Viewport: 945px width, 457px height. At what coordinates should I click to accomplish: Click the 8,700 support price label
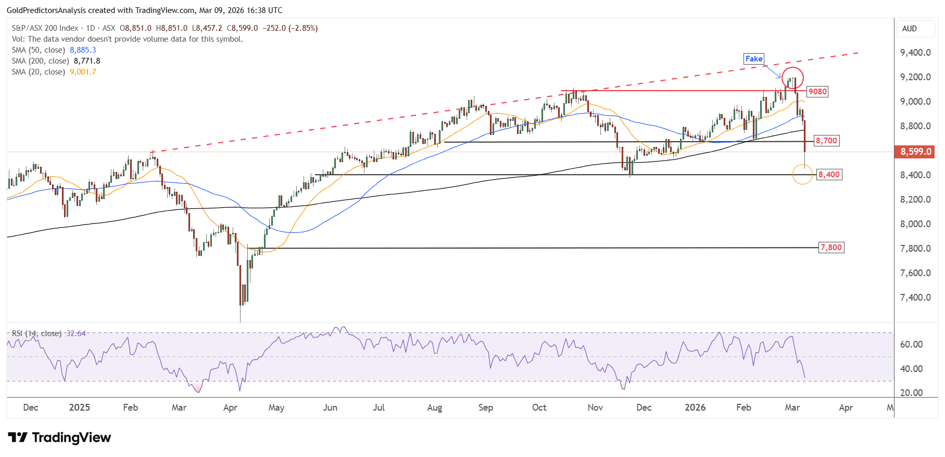pos(826,141)
